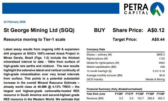Click the Financial Summary section heading
Screen dimensions: 168x101
(x=114, y=89)
